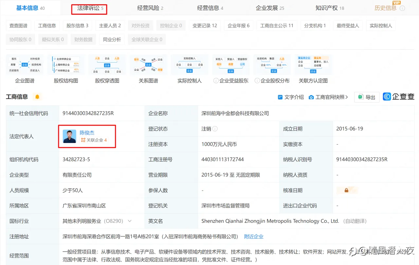Click registration number 440301113172744

pos(223,160)
